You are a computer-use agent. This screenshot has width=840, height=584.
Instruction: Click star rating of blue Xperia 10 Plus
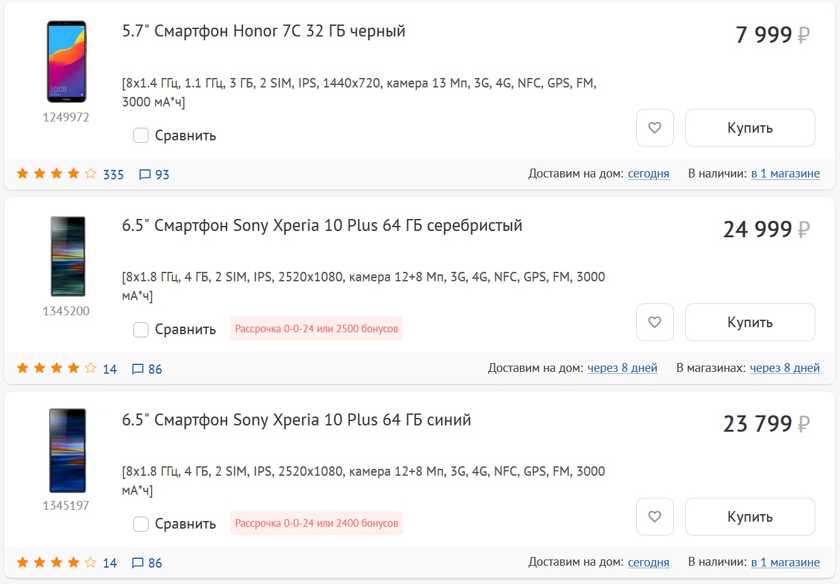57,563
